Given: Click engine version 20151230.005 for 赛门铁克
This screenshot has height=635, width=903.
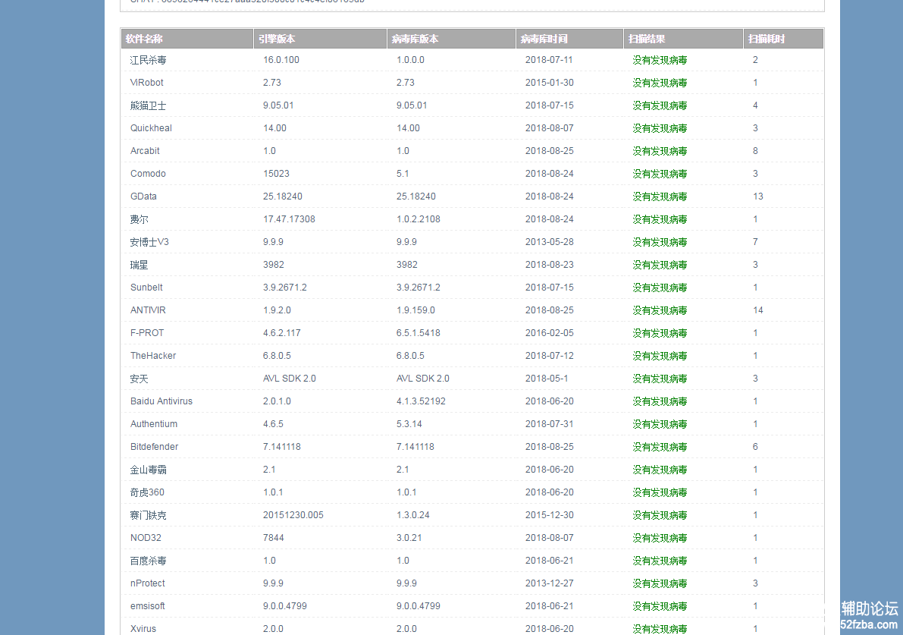Looking at the screenshot, I should click(293, 515).
